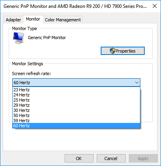Select the Monitor tab
This screenshot has height=166, width=161.
(33, 19)
